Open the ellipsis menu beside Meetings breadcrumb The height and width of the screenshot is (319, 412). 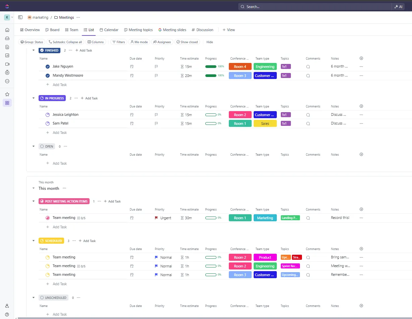tap(78, 17)
